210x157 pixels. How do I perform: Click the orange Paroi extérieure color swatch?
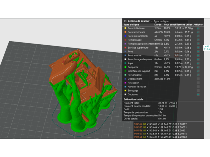point(125,32)
